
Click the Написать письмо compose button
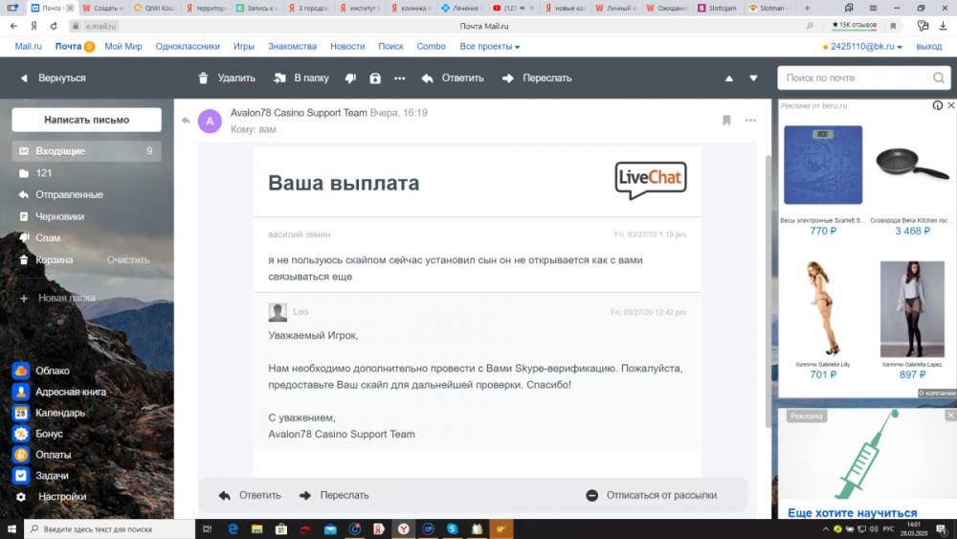(x=86, y=120)
